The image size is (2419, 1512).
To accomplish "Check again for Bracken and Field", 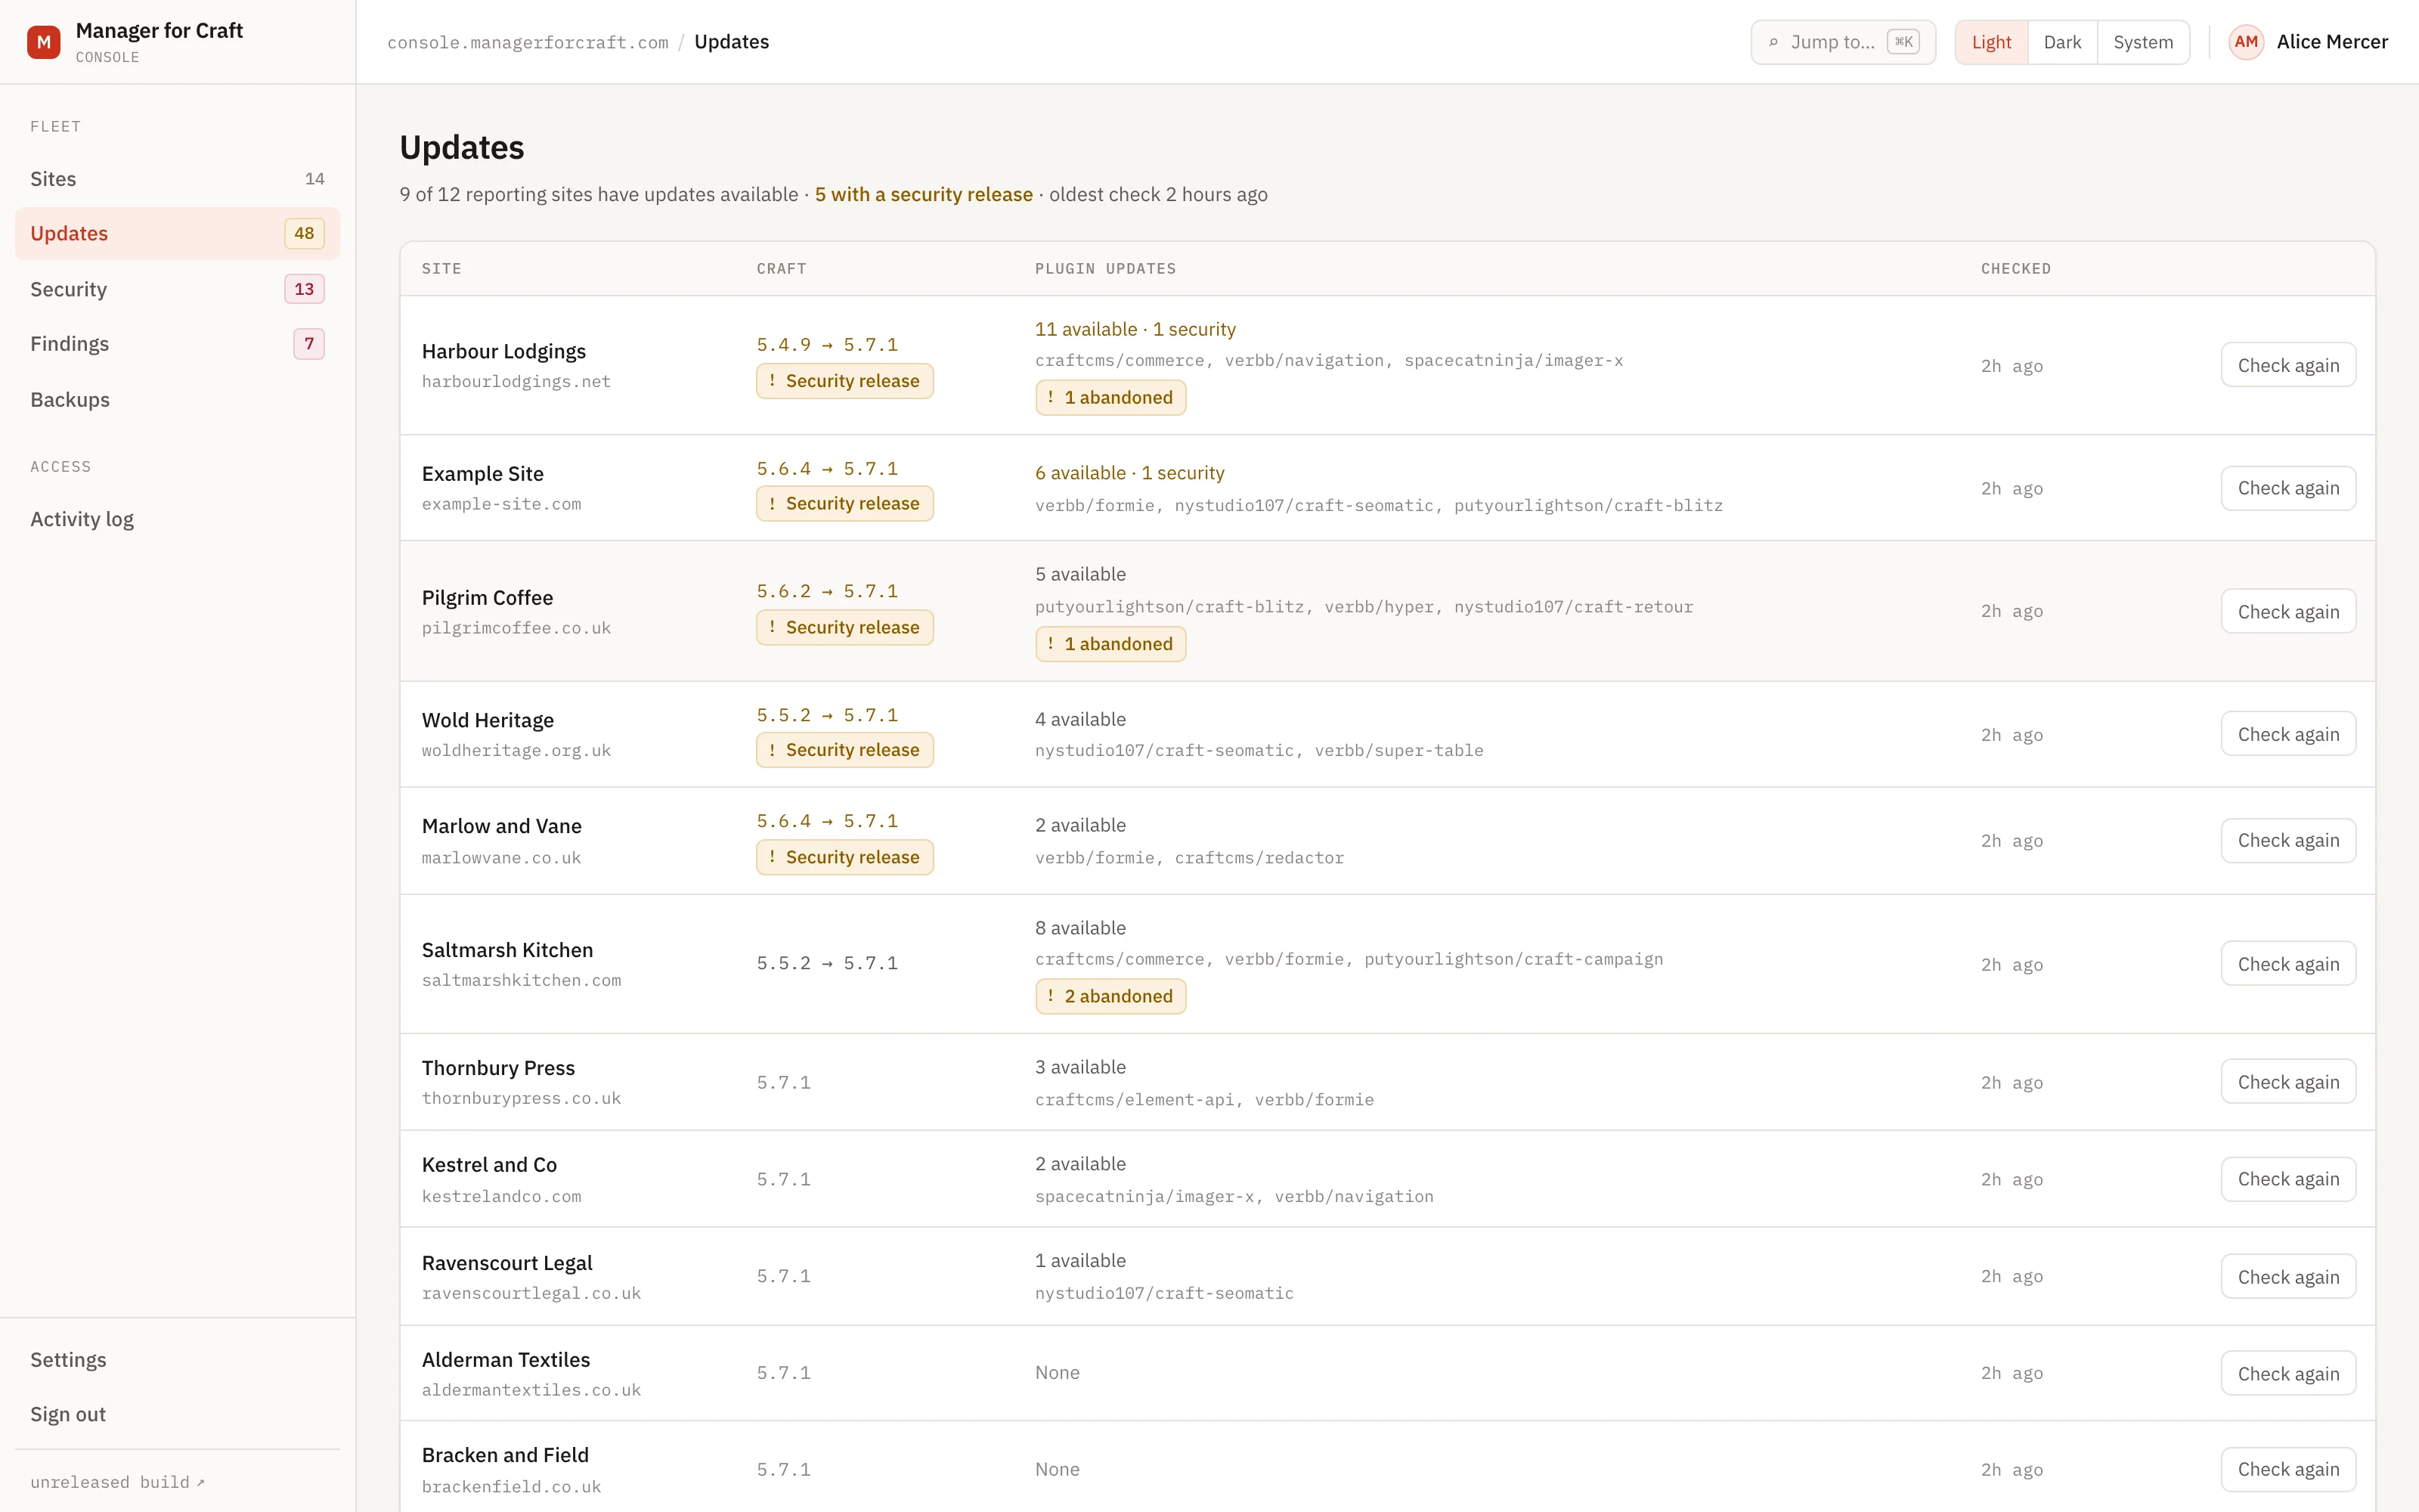I will tap(2288, 1469).
